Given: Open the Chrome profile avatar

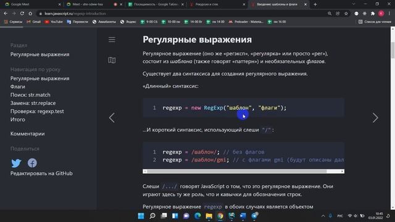Looking at the screenshot, I should click(381, 14).
